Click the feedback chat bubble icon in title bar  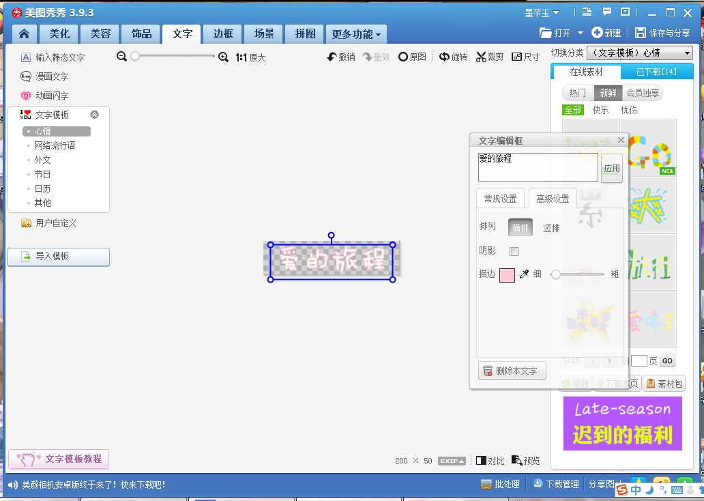click(606, 12)
